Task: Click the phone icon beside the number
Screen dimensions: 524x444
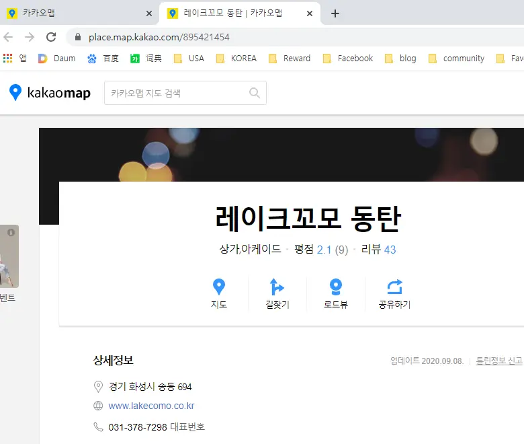Action: point(98,427)
